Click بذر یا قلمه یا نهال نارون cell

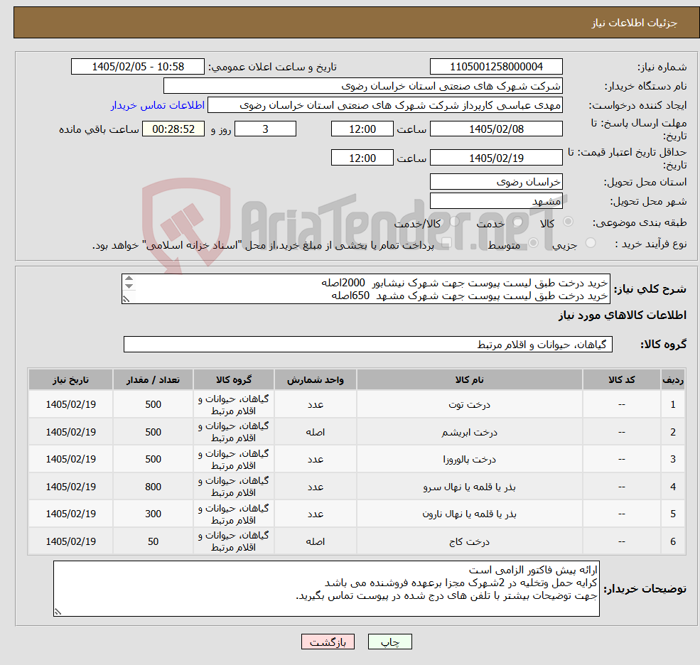pos(469,514)
